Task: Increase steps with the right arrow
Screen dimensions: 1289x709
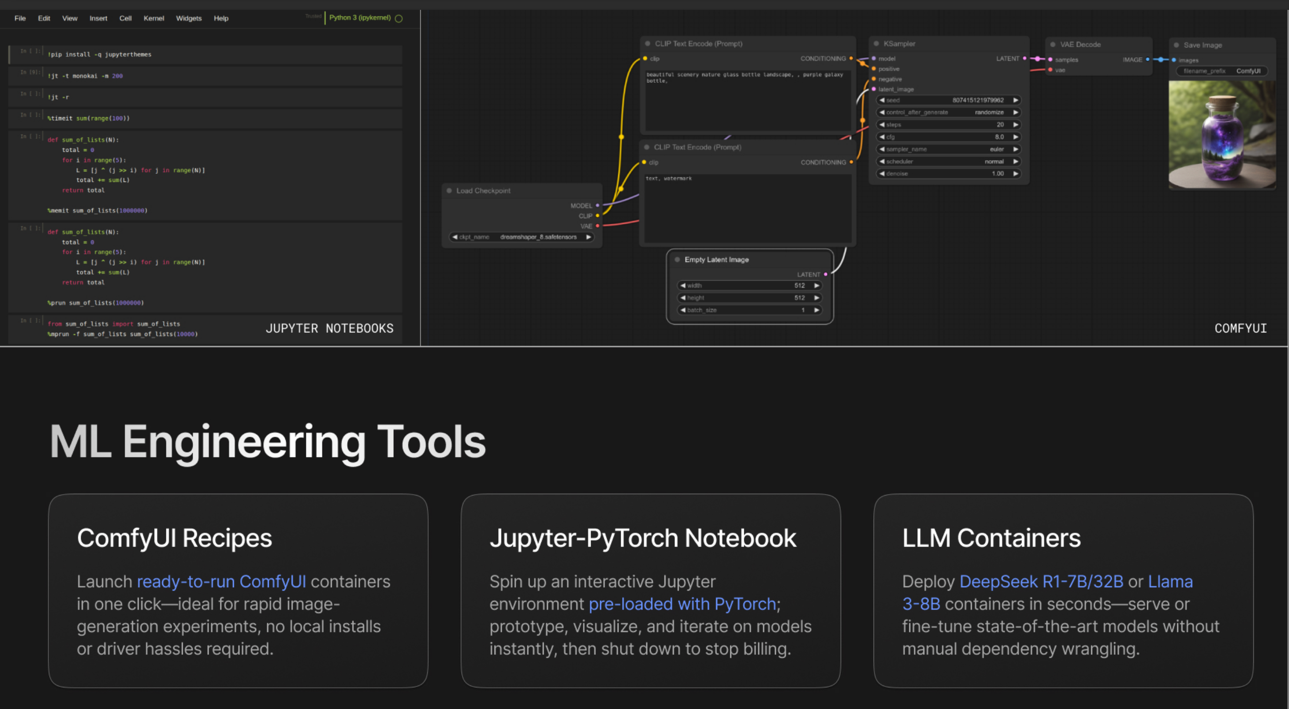Action: click(x=1016, y=125)
